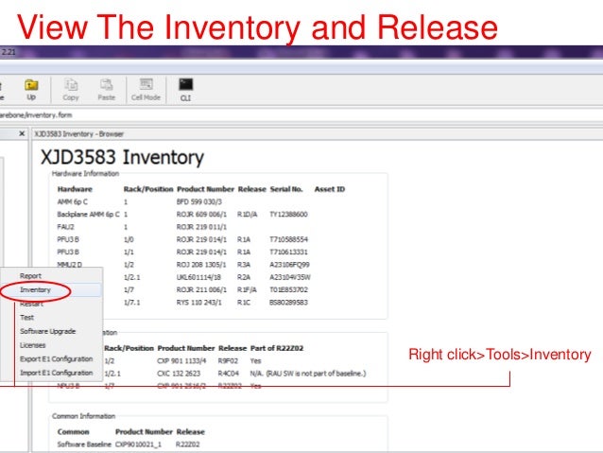Screen dimensions: 603x453
Task: Click software product CXP 901 1133/4
Action: coord(181,361)
